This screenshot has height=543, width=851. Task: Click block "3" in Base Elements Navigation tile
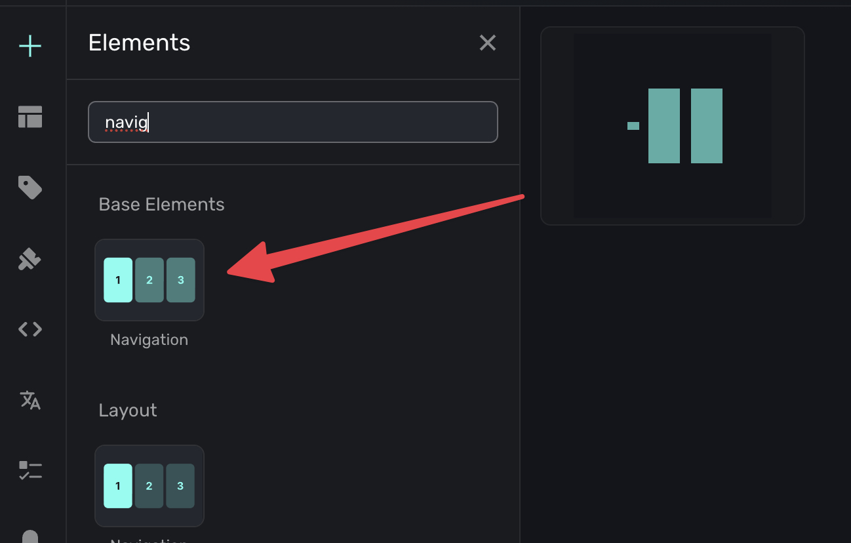coord(181,280)
